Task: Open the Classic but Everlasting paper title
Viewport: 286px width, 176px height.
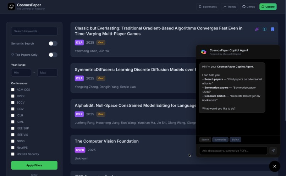Action: 159,31
